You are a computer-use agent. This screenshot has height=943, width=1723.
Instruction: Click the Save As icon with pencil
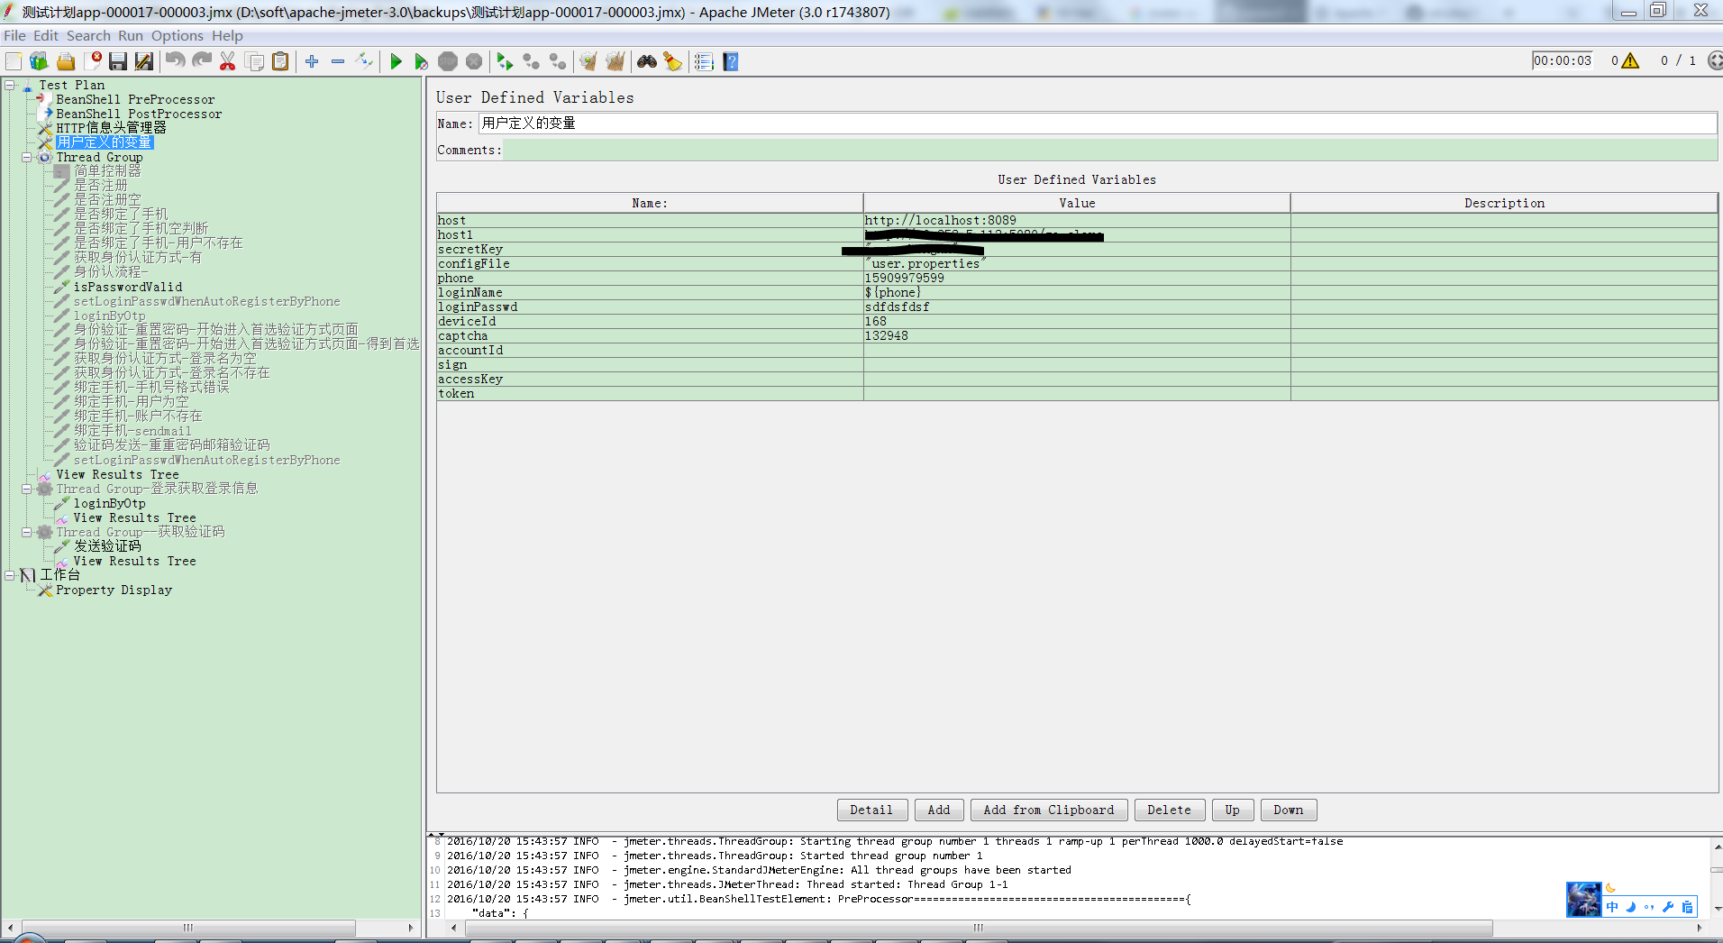point(144,61)
